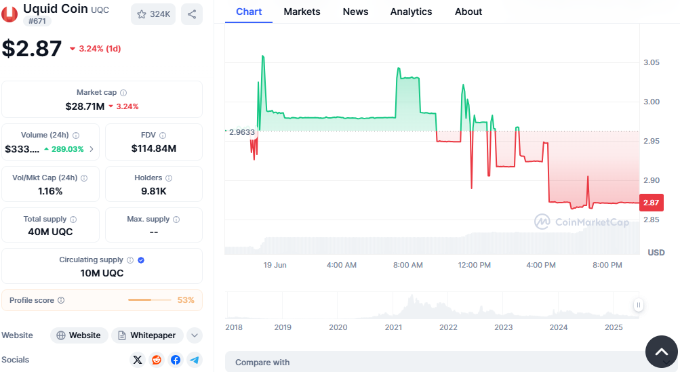Image resolution: width=680 pixels, height=372 pixels.
Task: Show Profile score info icon
Action: point(61,300)
